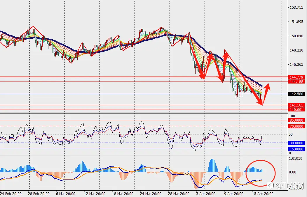Click the 1.01959 MACD scale value
This screenshot has height=197, width=307.
(296, 158)
